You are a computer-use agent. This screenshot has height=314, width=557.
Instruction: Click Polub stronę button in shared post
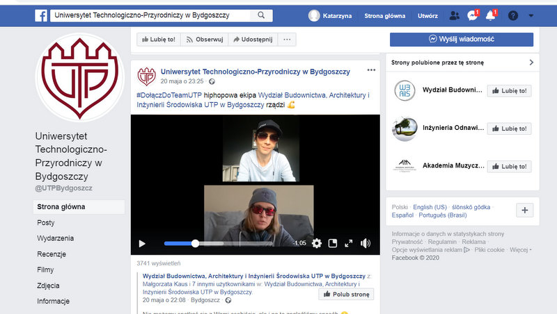pyautogui.click(x=346, y=295)
